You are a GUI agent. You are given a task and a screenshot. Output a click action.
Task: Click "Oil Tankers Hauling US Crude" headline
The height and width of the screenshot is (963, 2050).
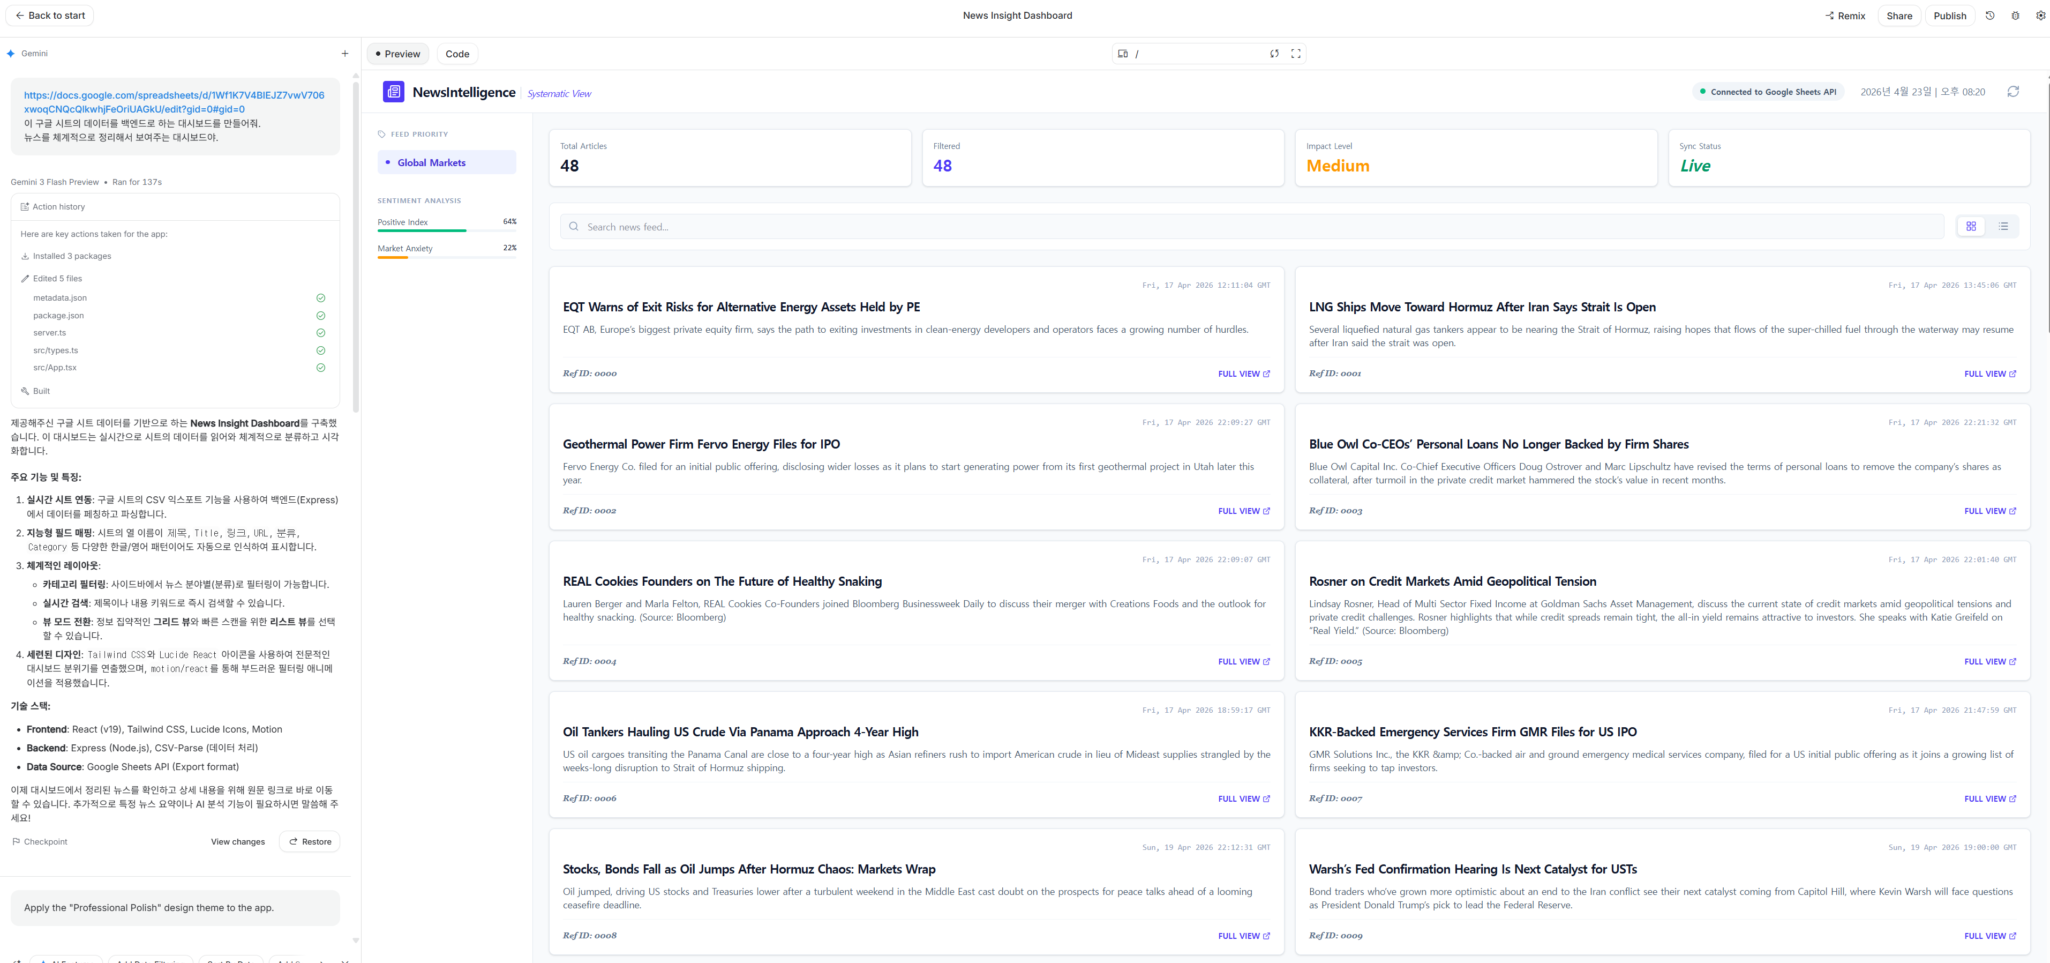point(740,732)
